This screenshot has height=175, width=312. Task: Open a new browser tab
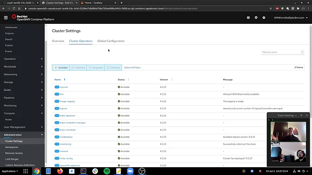pyautogui.click(x=122, y=3)
